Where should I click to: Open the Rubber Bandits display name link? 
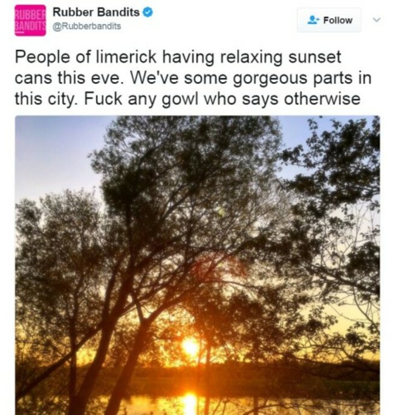pos(96,12)
